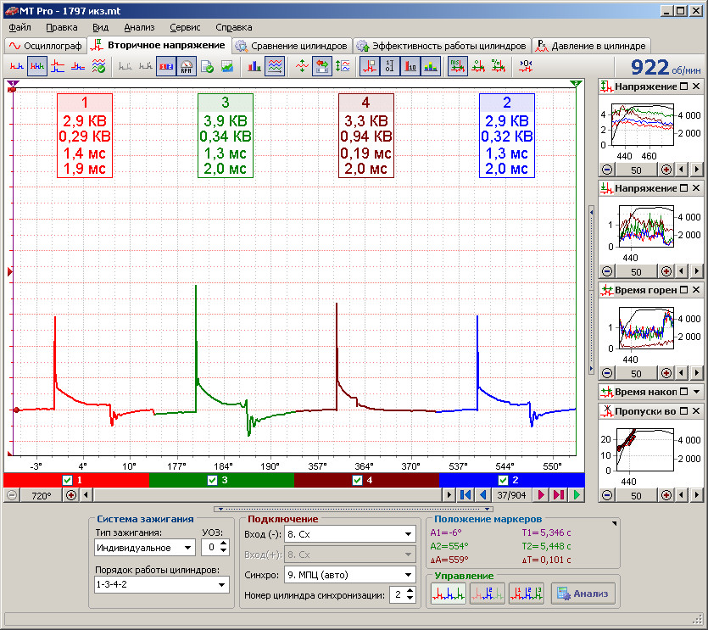The height and width of the screenshot is (630, 708).
Task: Increase Номер цилиндра синхронизации value
Action: [410, 591]
